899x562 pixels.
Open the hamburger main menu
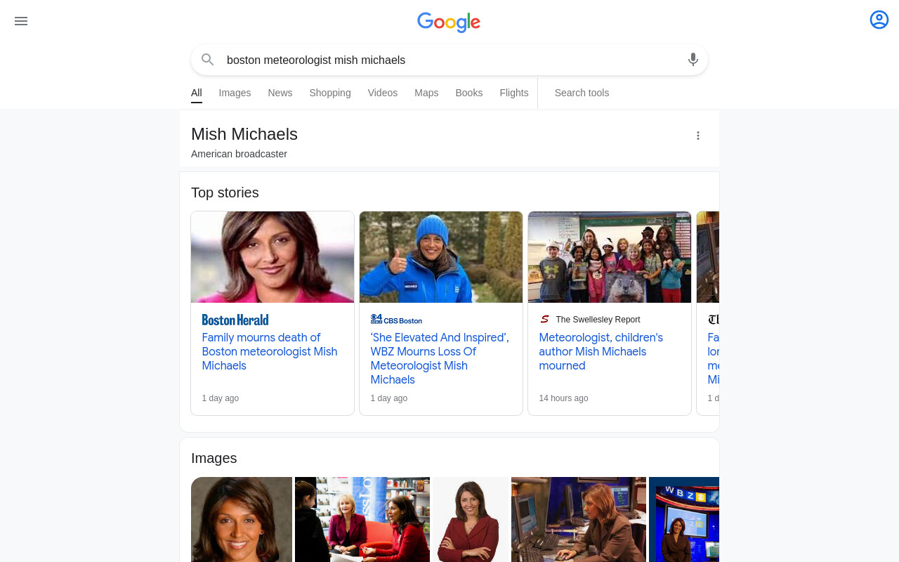[x=21, y=21]
